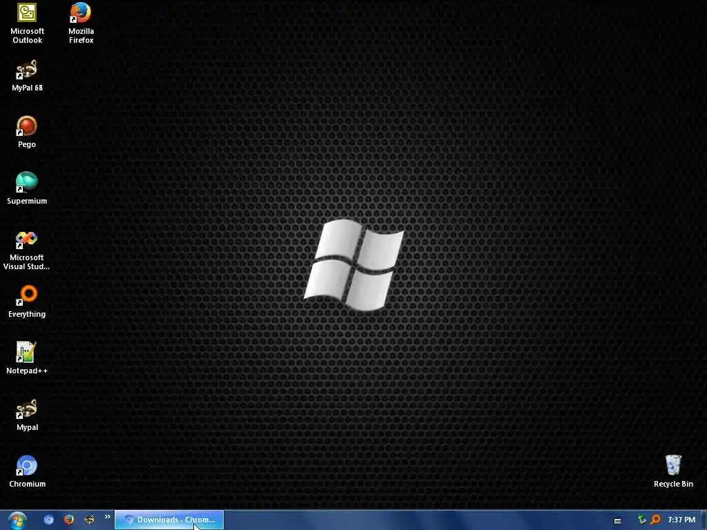Open the orange Everything search tray icon
This screenshot has width=707, height=530.
click(x=655, y=520)
